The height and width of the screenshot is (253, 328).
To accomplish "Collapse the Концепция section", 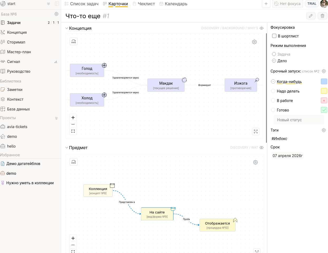I will pos(67,28).
